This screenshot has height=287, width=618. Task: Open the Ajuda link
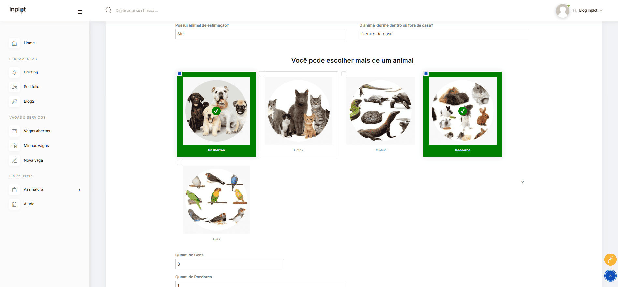29,204
